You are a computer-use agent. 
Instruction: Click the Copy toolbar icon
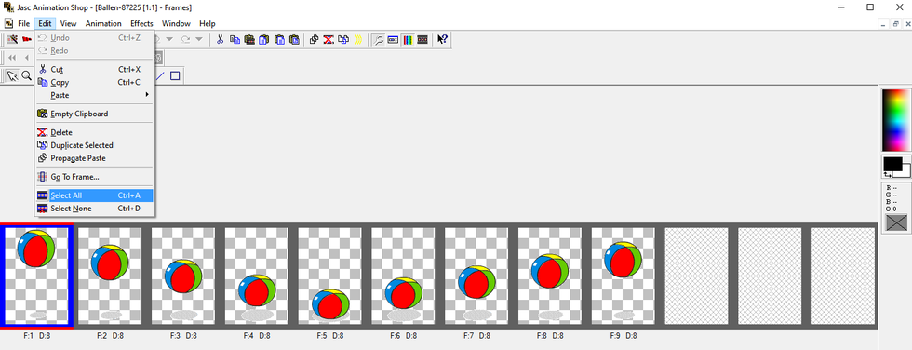pyautogui.click(x=235, y=39)
